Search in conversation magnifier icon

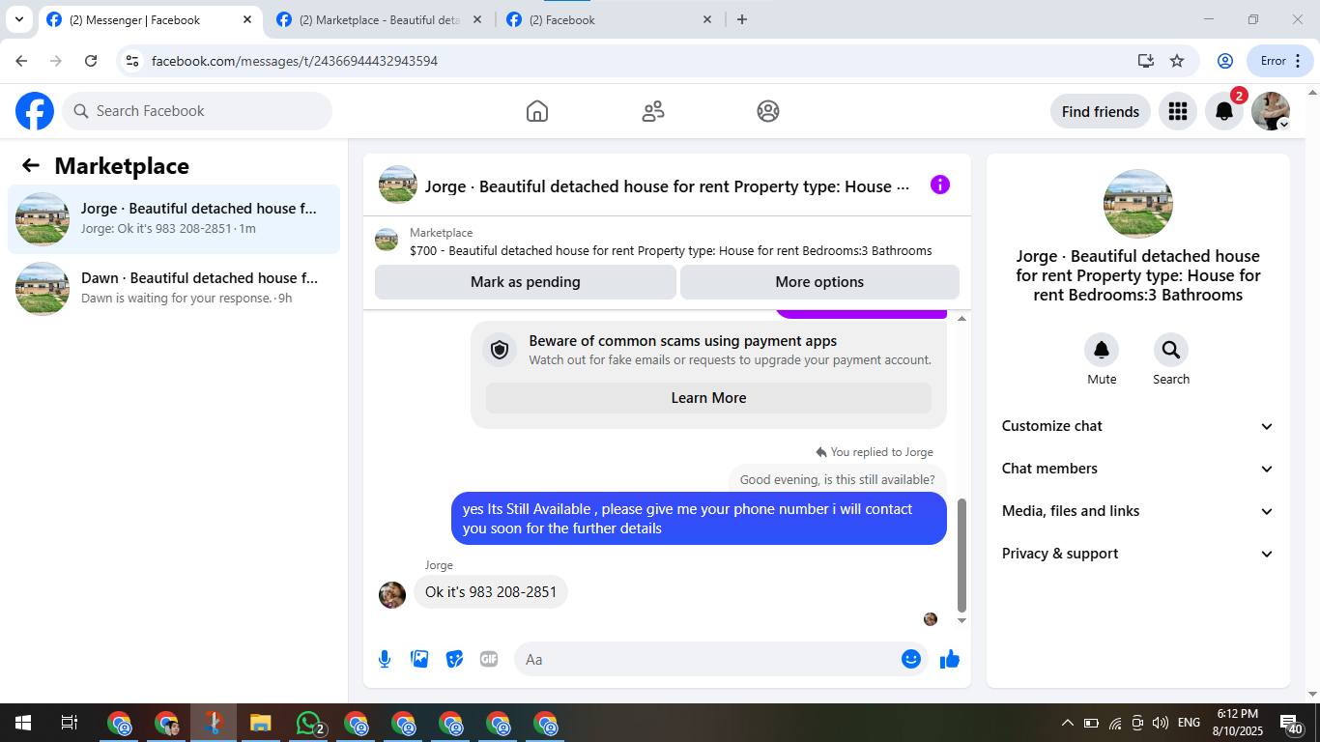[1171, 350]
